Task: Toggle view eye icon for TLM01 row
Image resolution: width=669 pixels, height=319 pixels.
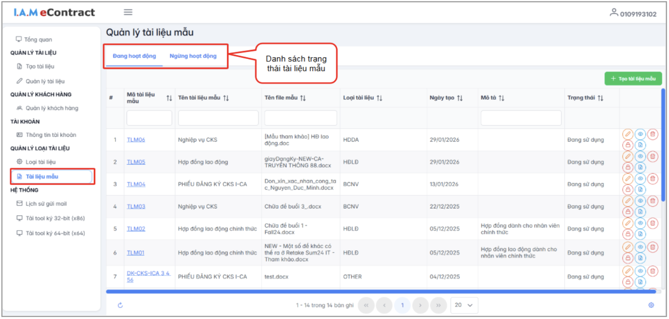Action: coord(640,247)
